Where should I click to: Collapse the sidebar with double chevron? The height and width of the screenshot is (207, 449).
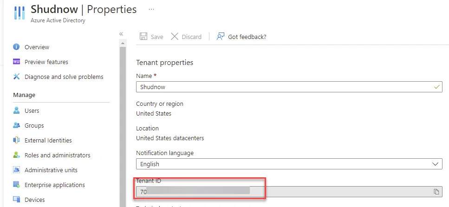pos(121,34)
